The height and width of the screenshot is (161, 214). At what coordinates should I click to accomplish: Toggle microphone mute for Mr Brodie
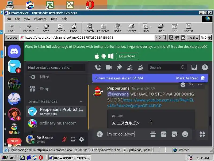64,139
